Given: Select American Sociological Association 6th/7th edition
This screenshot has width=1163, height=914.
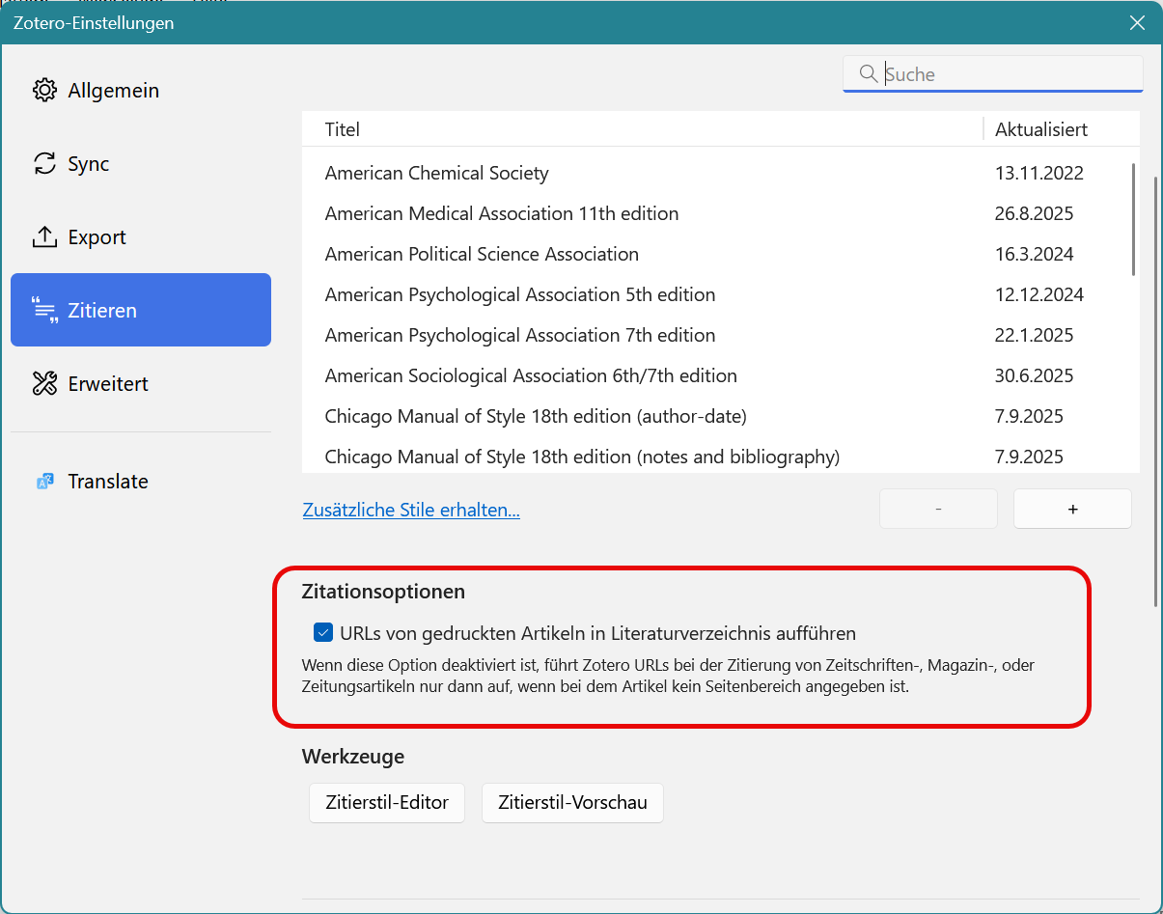Looking at the screenshot, I should (x=720, y=376).
